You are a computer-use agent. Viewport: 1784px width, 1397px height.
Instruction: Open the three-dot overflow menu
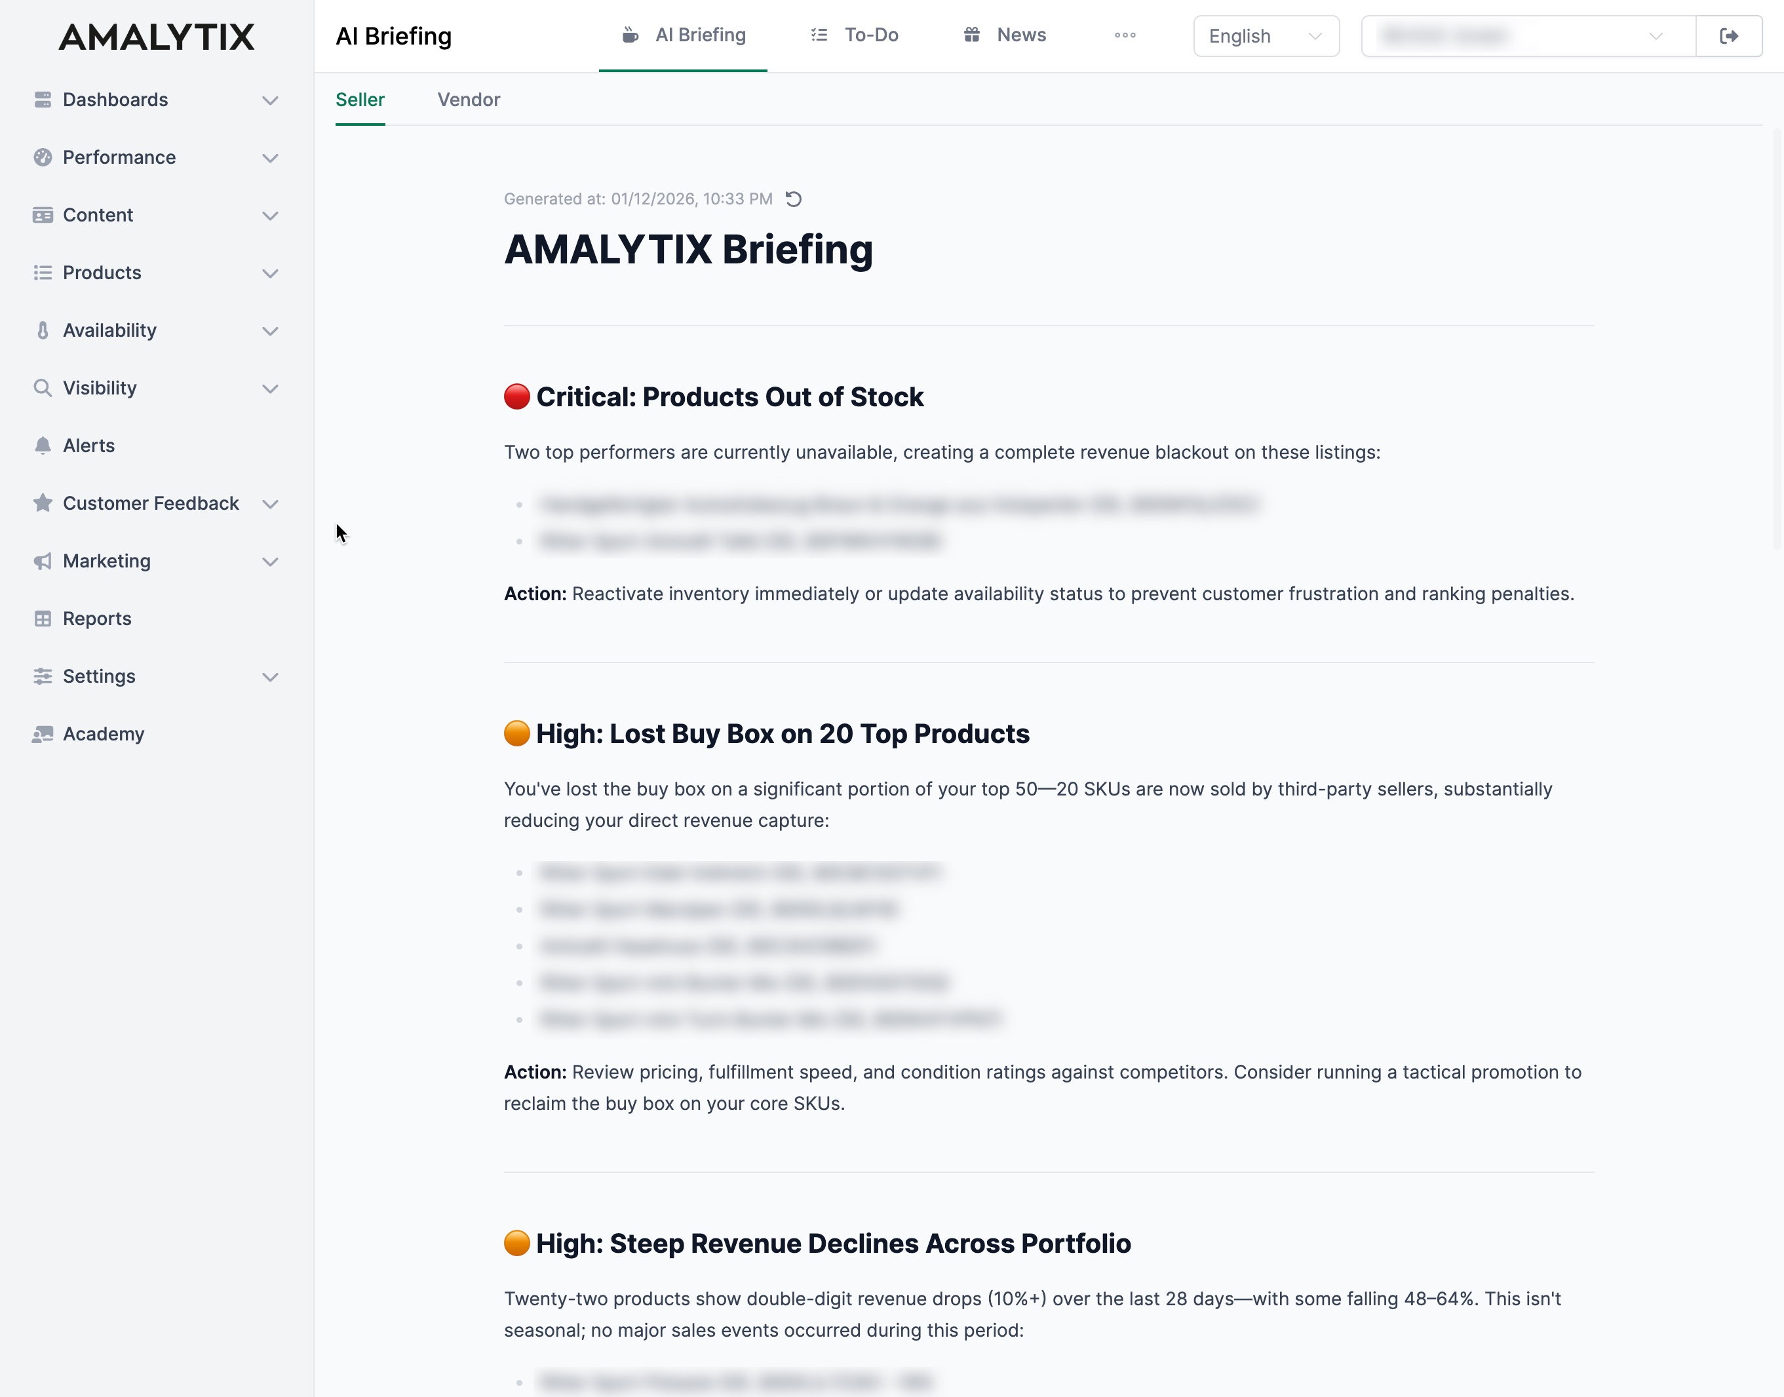pos(1125,35)
